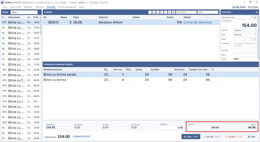Select menu item with code 1015
The height and width of the screenshot is (142, 260).
click(21, 91)
